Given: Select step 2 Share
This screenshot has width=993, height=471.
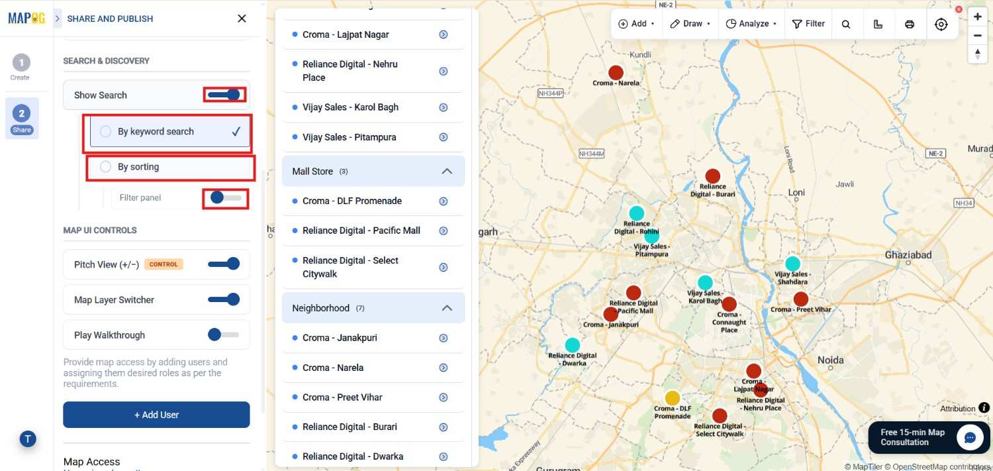Looking at the screenshot, I should (x=21, y=118).
